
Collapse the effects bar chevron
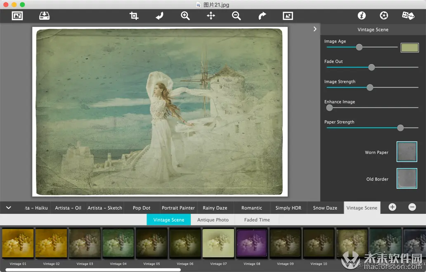pos(9,208)
